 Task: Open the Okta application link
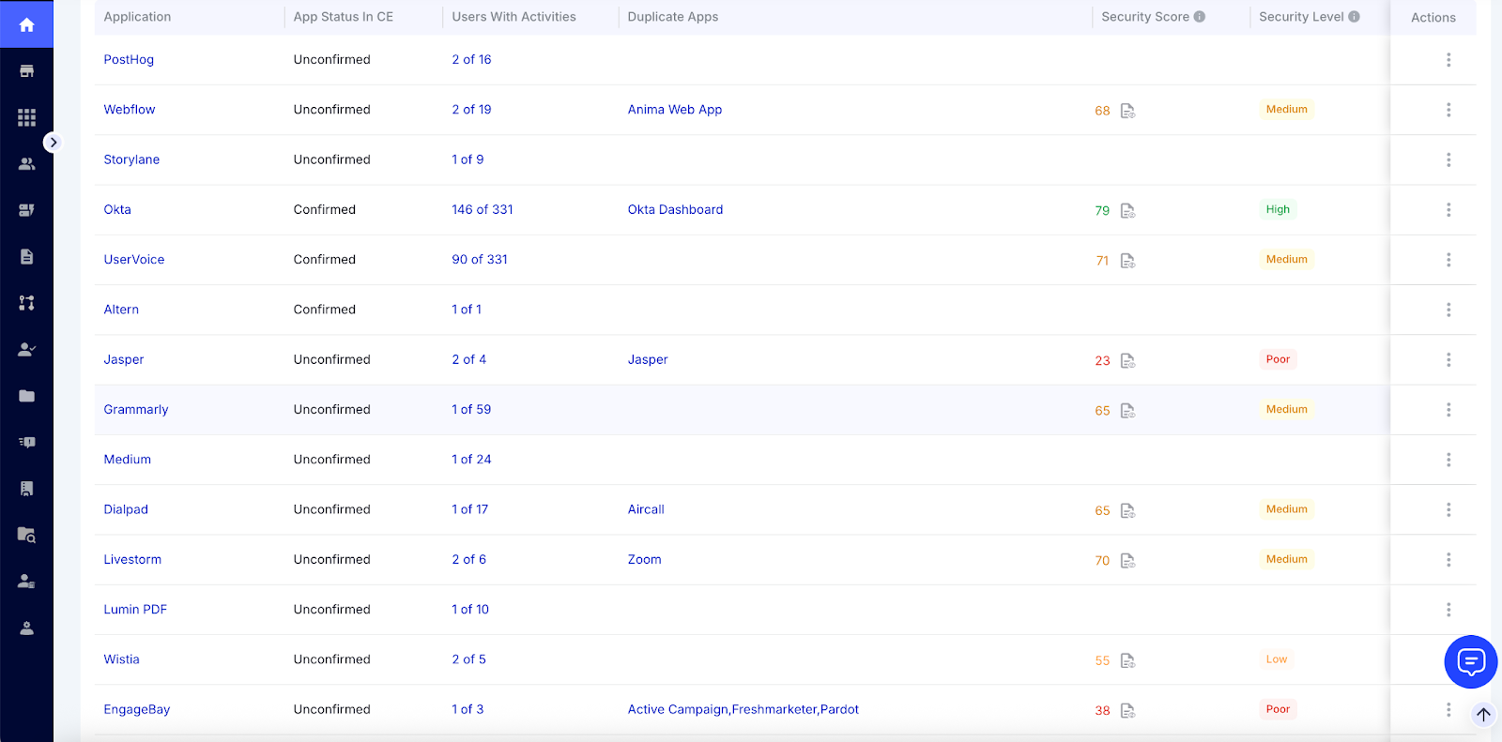[117, 209]
